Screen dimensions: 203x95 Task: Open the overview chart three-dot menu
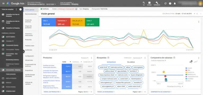199,22
